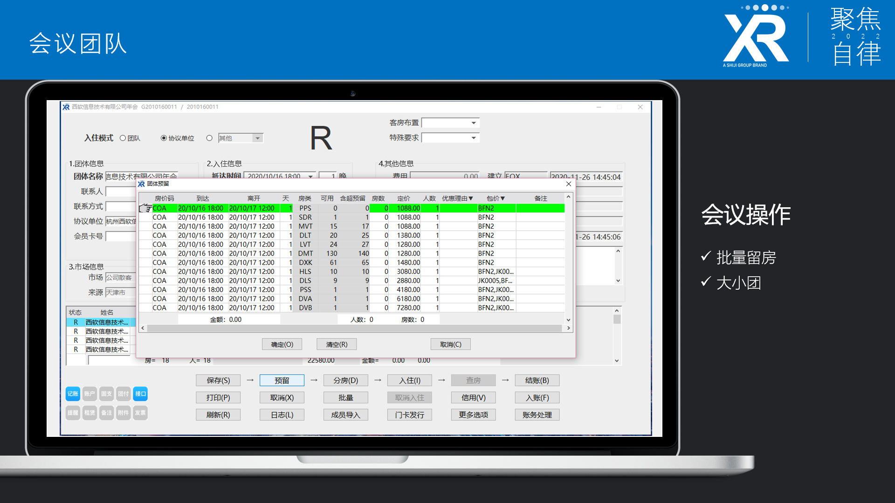This screenshot has height=503, width=895.
Task: Click 确定(O) in the reservation dialog
Action: click(282, 345)
